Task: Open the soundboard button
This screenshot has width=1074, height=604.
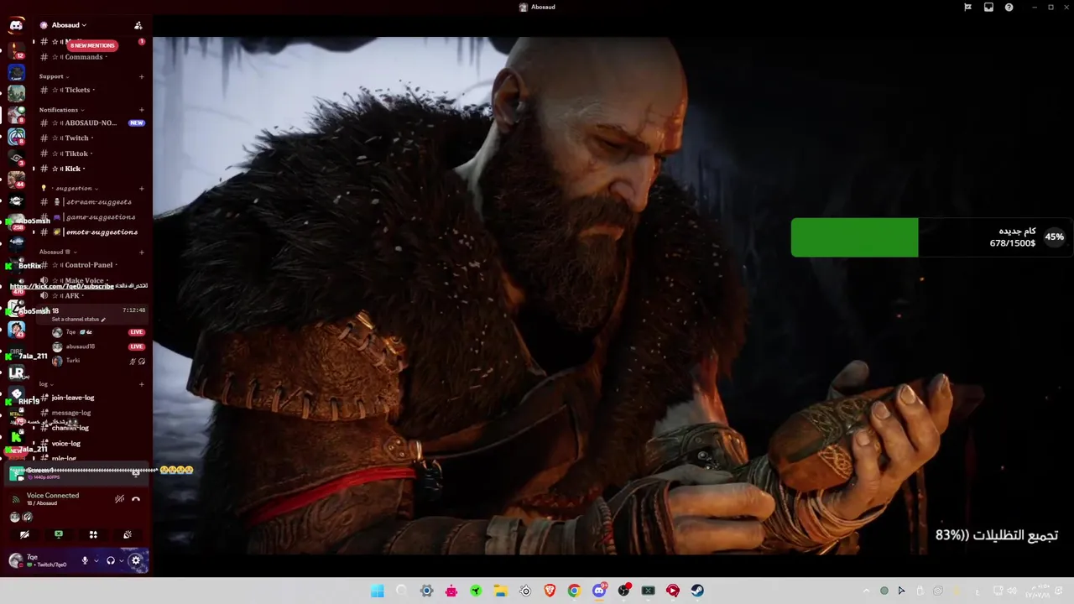Action: 128,534
